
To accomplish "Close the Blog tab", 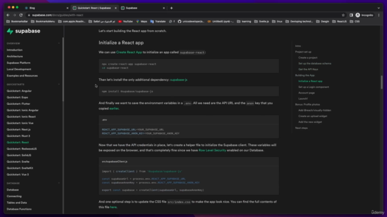I will pos(67,8).
